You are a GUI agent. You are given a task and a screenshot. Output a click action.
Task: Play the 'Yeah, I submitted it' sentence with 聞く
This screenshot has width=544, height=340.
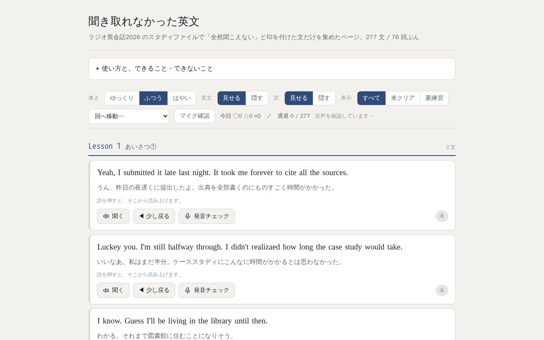tap(113, 216)
